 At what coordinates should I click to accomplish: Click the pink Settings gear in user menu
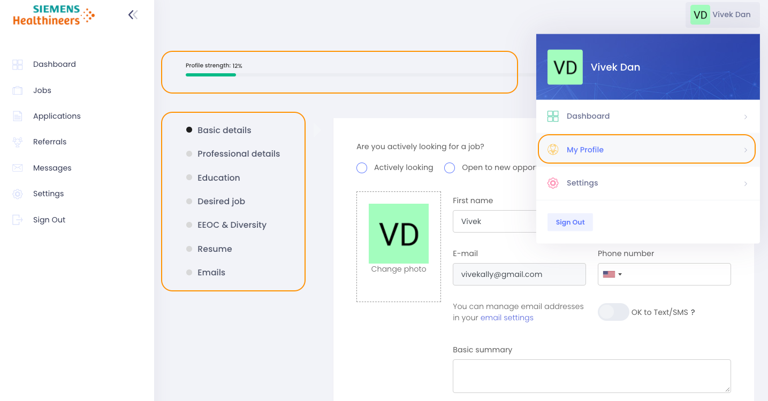pos(553,183)
